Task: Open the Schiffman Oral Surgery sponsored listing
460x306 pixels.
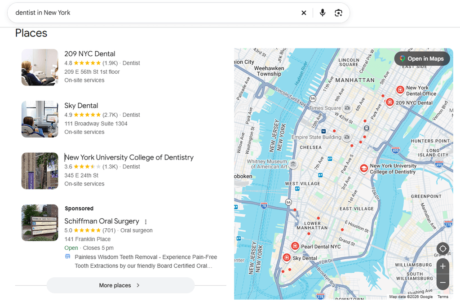Action: coord(102,221)
